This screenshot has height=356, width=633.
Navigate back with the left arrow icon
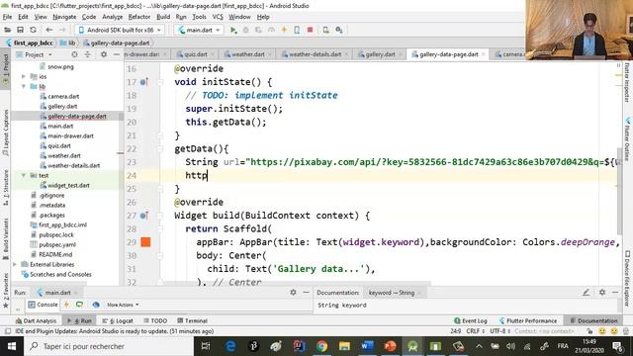49,30
